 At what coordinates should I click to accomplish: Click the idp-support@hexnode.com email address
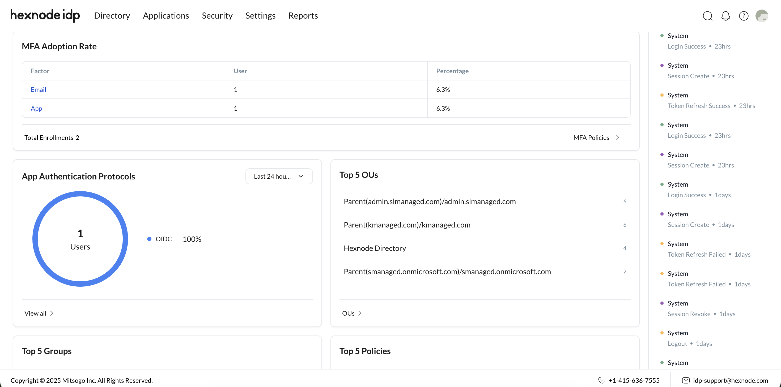pos(730,380)
